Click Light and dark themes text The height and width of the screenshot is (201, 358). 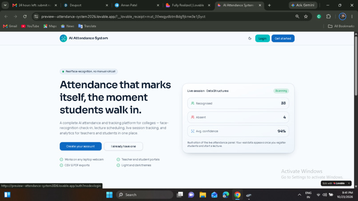click(x=136, y=165)
